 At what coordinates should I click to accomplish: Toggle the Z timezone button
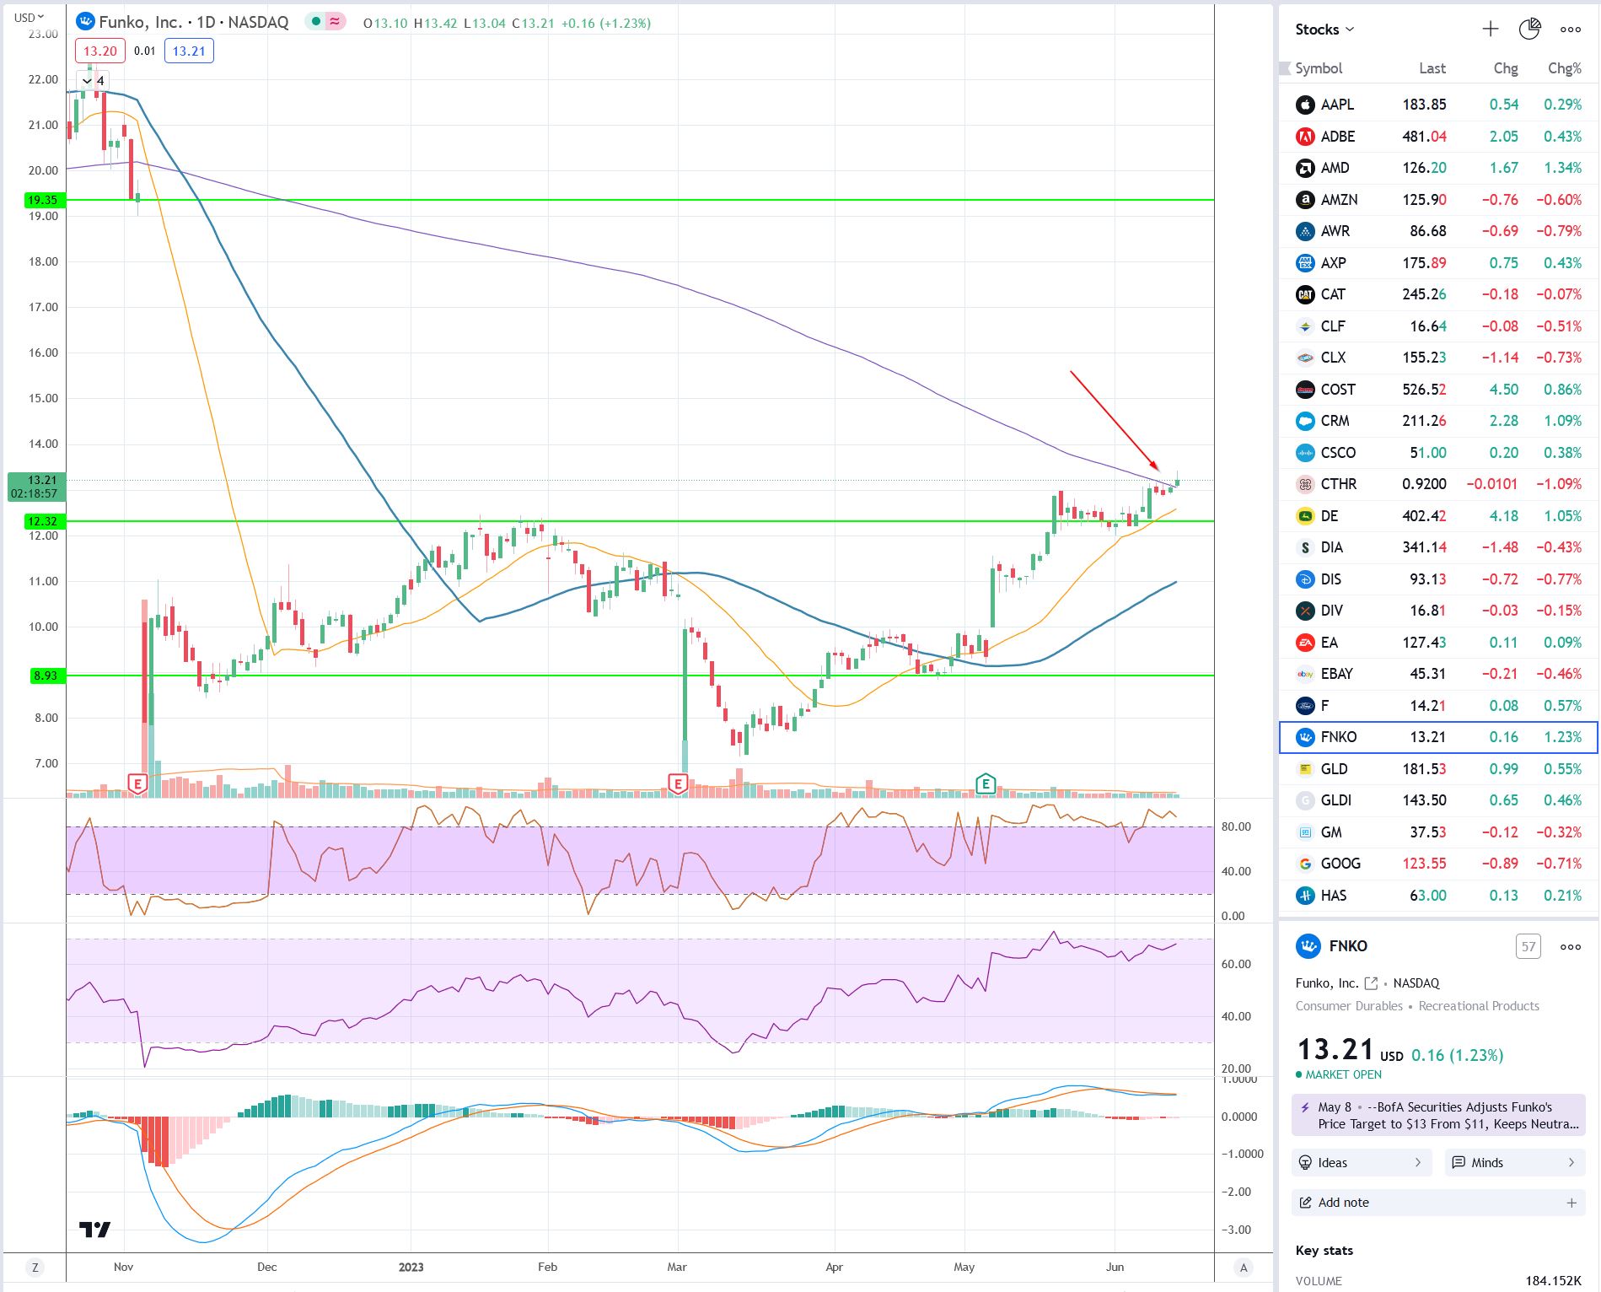point(35,1267)
